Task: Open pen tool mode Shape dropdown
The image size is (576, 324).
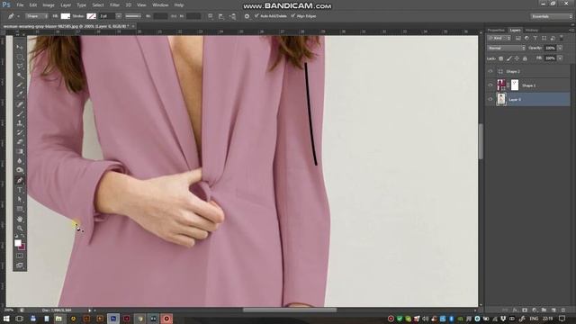Action: click(37, 16)
